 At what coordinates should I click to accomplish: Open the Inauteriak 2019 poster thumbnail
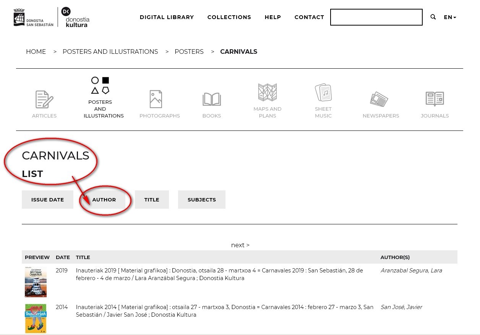click(36, 282)
